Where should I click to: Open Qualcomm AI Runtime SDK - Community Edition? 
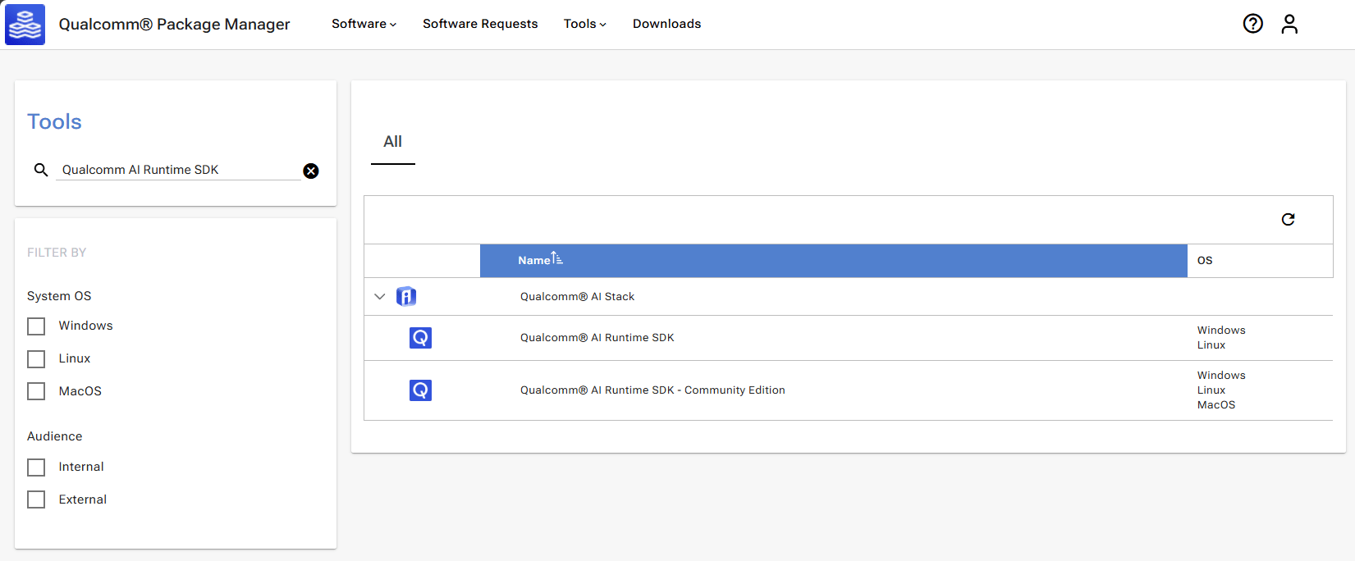click(x=652, y=390)
